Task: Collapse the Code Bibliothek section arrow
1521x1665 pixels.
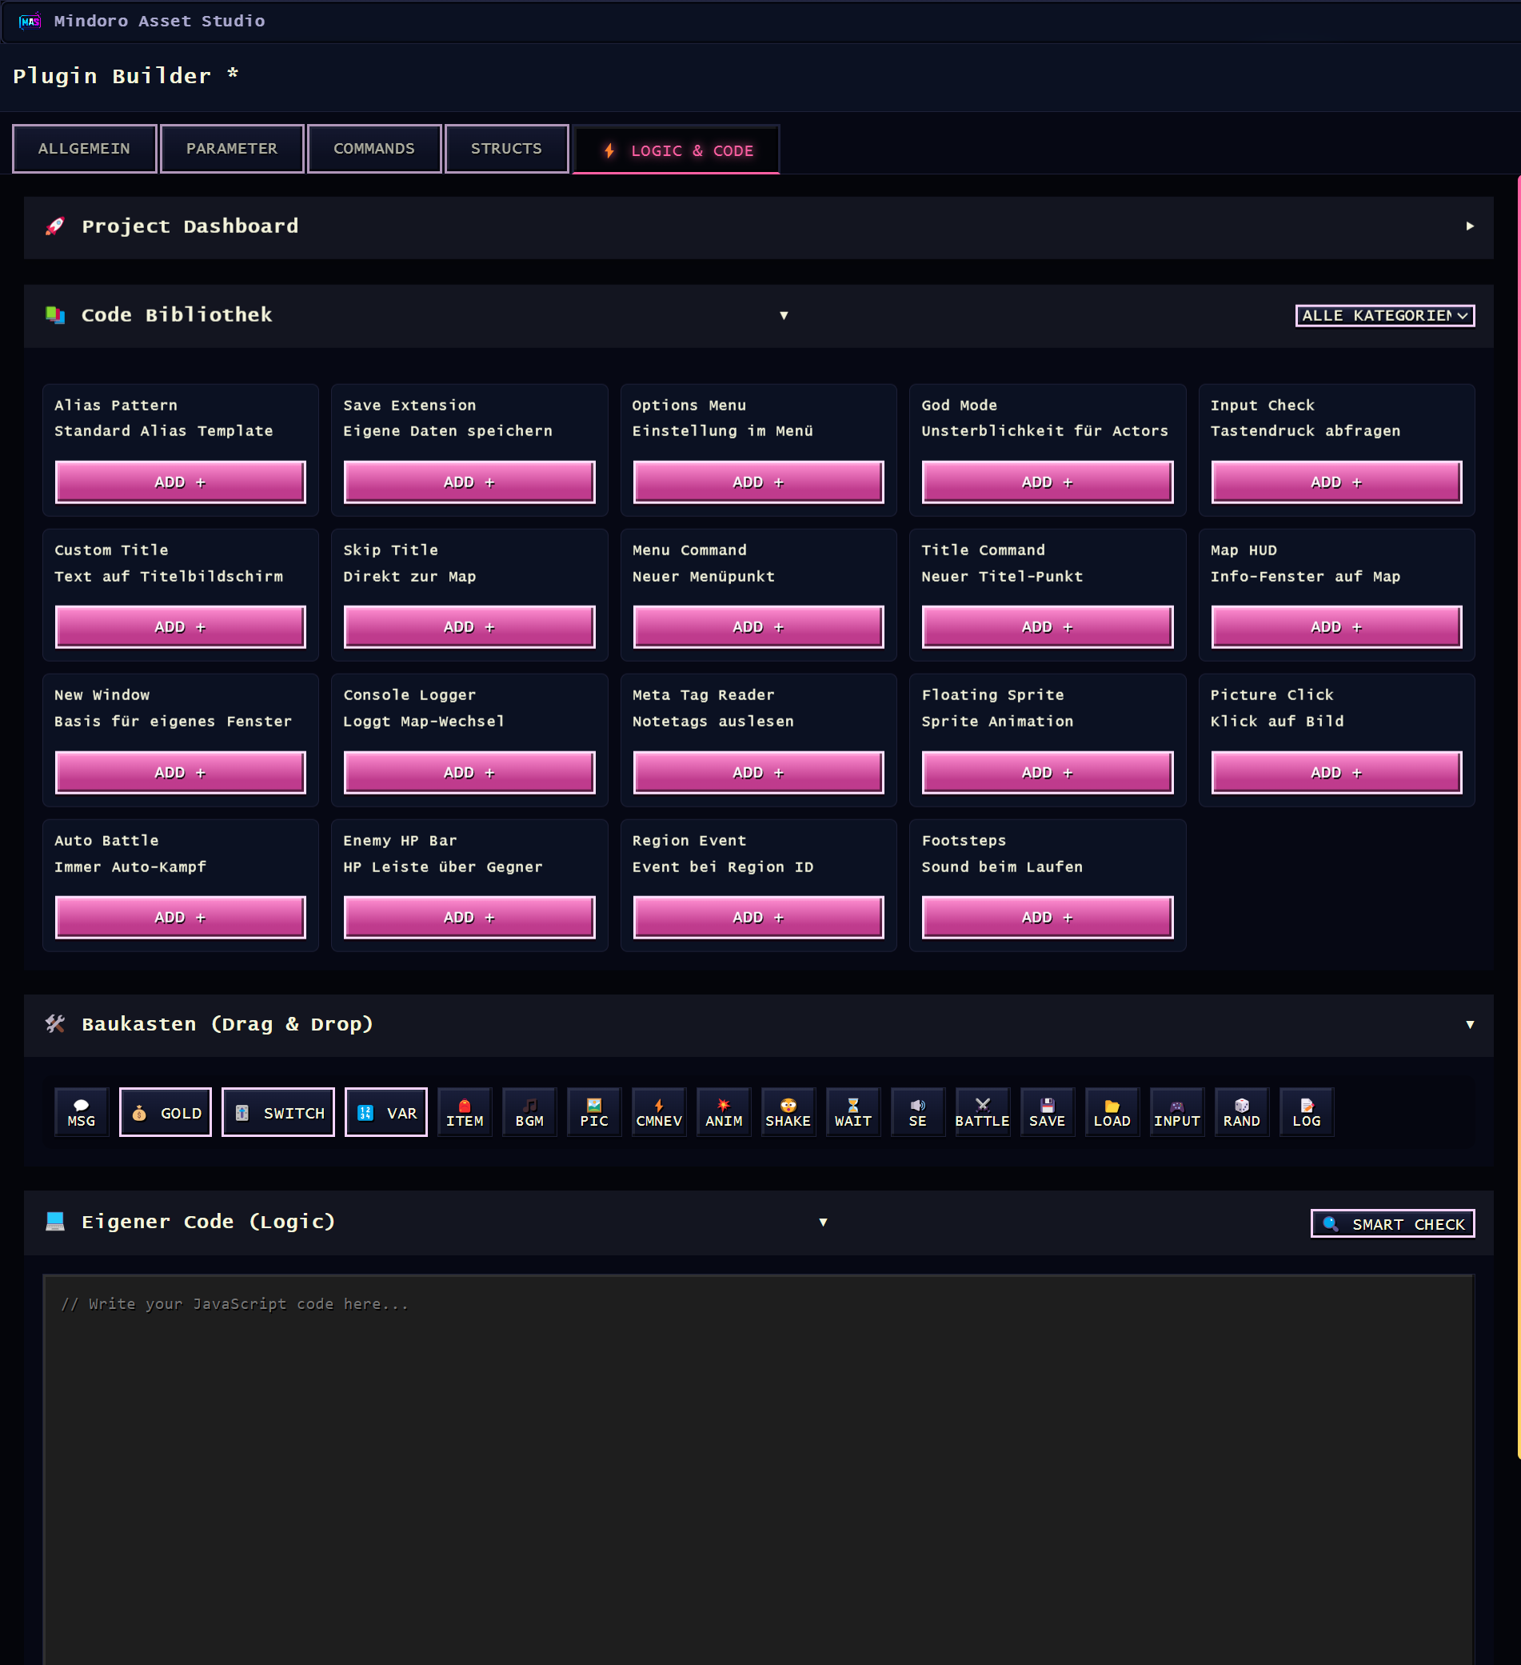Action: point(784,315)
